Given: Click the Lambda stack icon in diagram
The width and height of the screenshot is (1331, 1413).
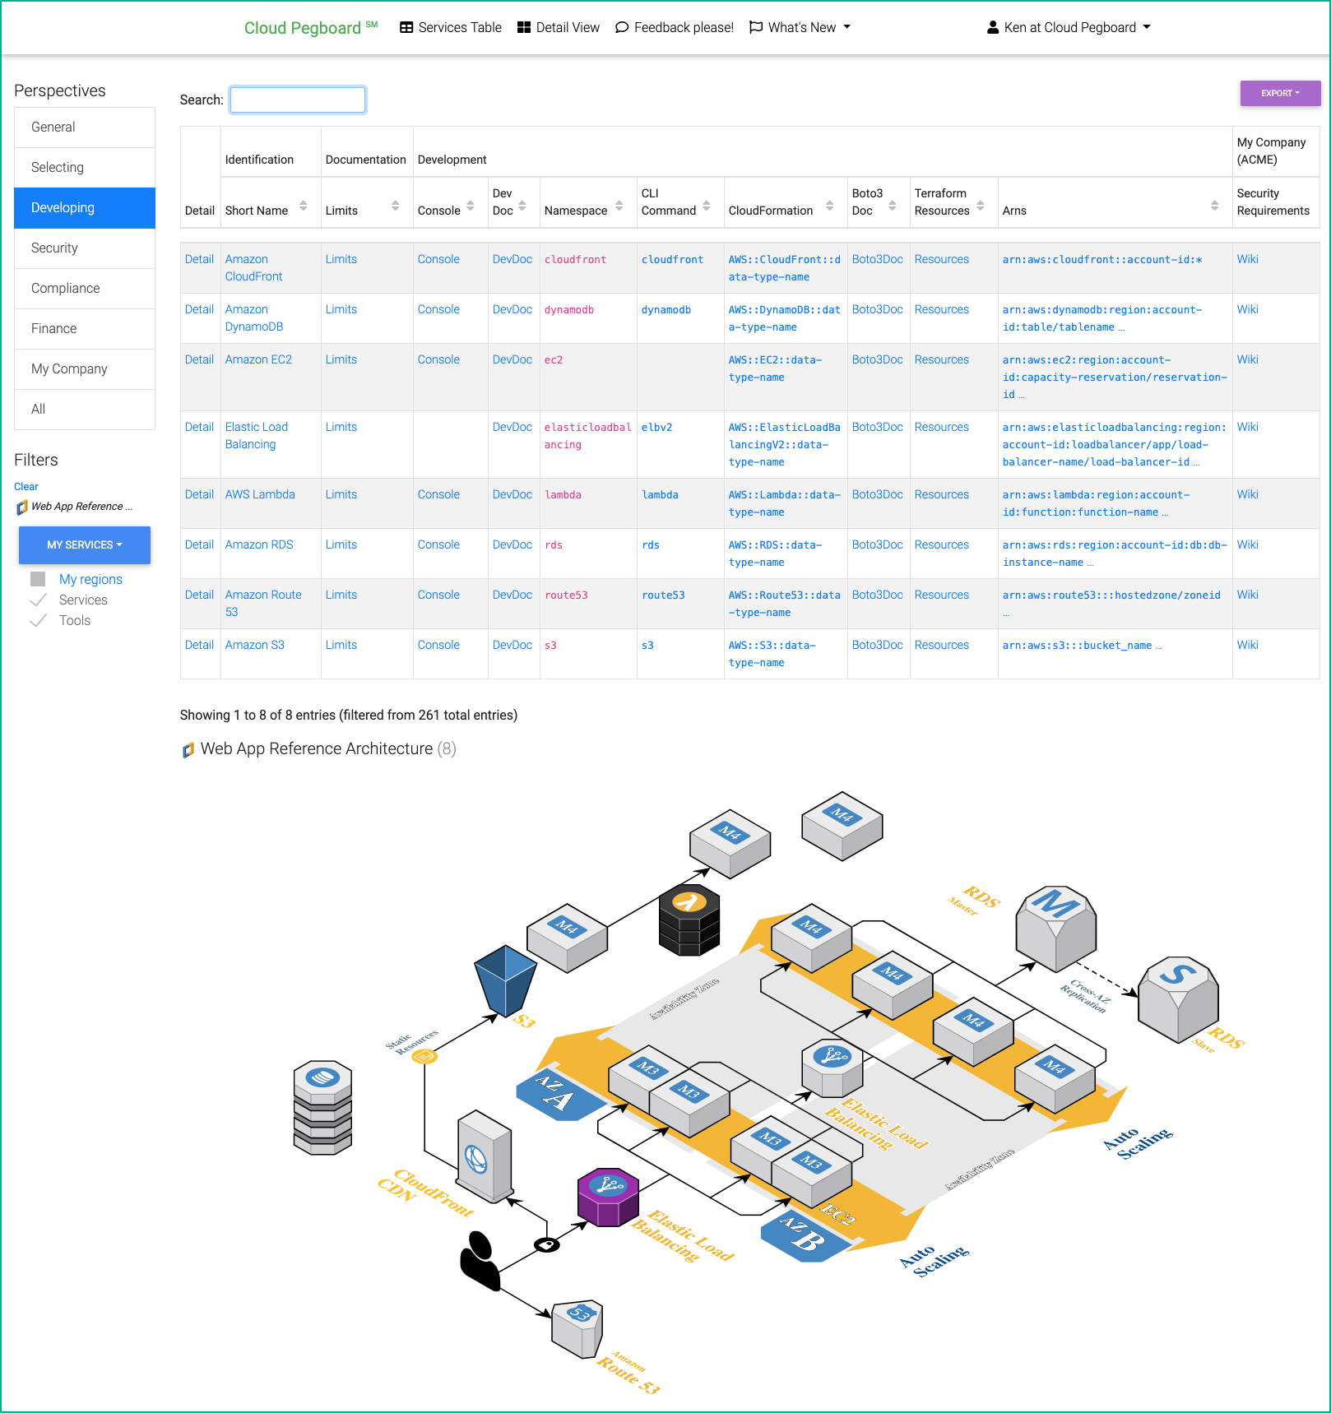Looking at the screenshot, I should 689,920.
